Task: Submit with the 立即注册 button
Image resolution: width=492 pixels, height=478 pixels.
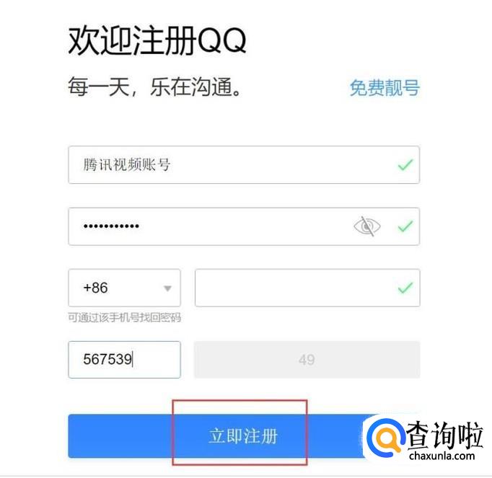Action: click(216, 436)
